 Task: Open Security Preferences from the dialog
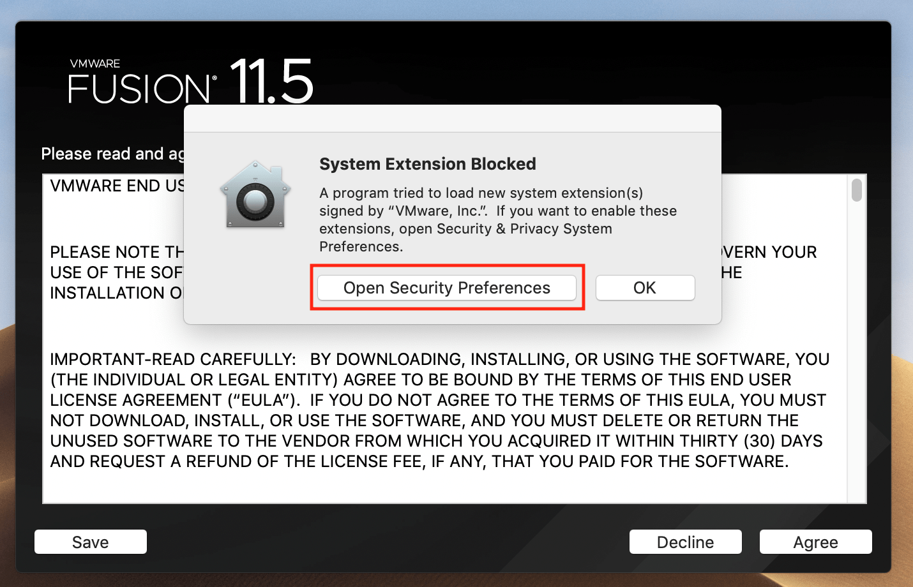(x=447, y=288)
